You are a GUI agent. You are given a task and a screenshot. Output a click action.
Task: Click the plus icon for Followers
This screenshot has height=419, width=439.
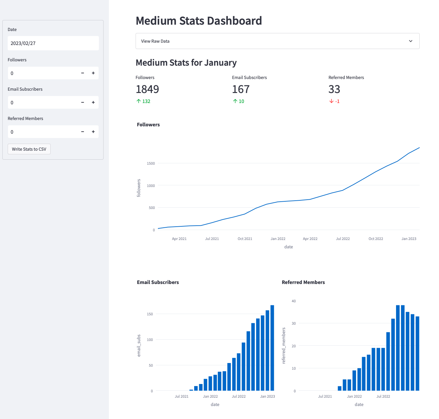coord(93,73)
